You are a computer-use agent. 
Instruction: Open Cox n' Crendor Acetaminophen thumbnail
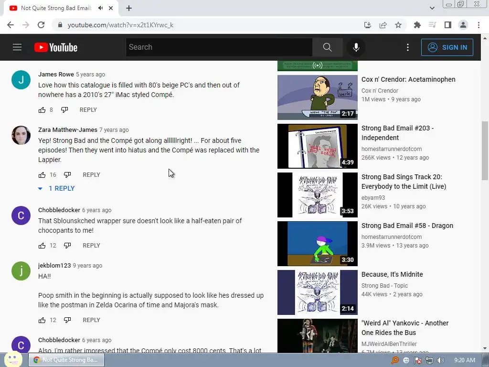[318, 97]
